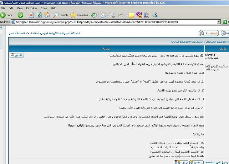This screenshot has height=164, width=229.
Task: Click the MSN Messenger toolbar icon
Action: [155, 15]
